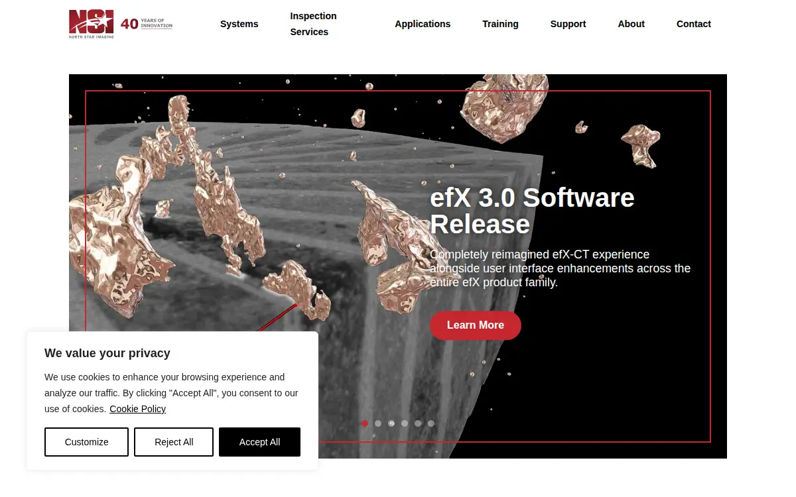Select the fourth carousel dot
Image resolution: width=796 pixels, height=497 pixels.
pos(405,423)
